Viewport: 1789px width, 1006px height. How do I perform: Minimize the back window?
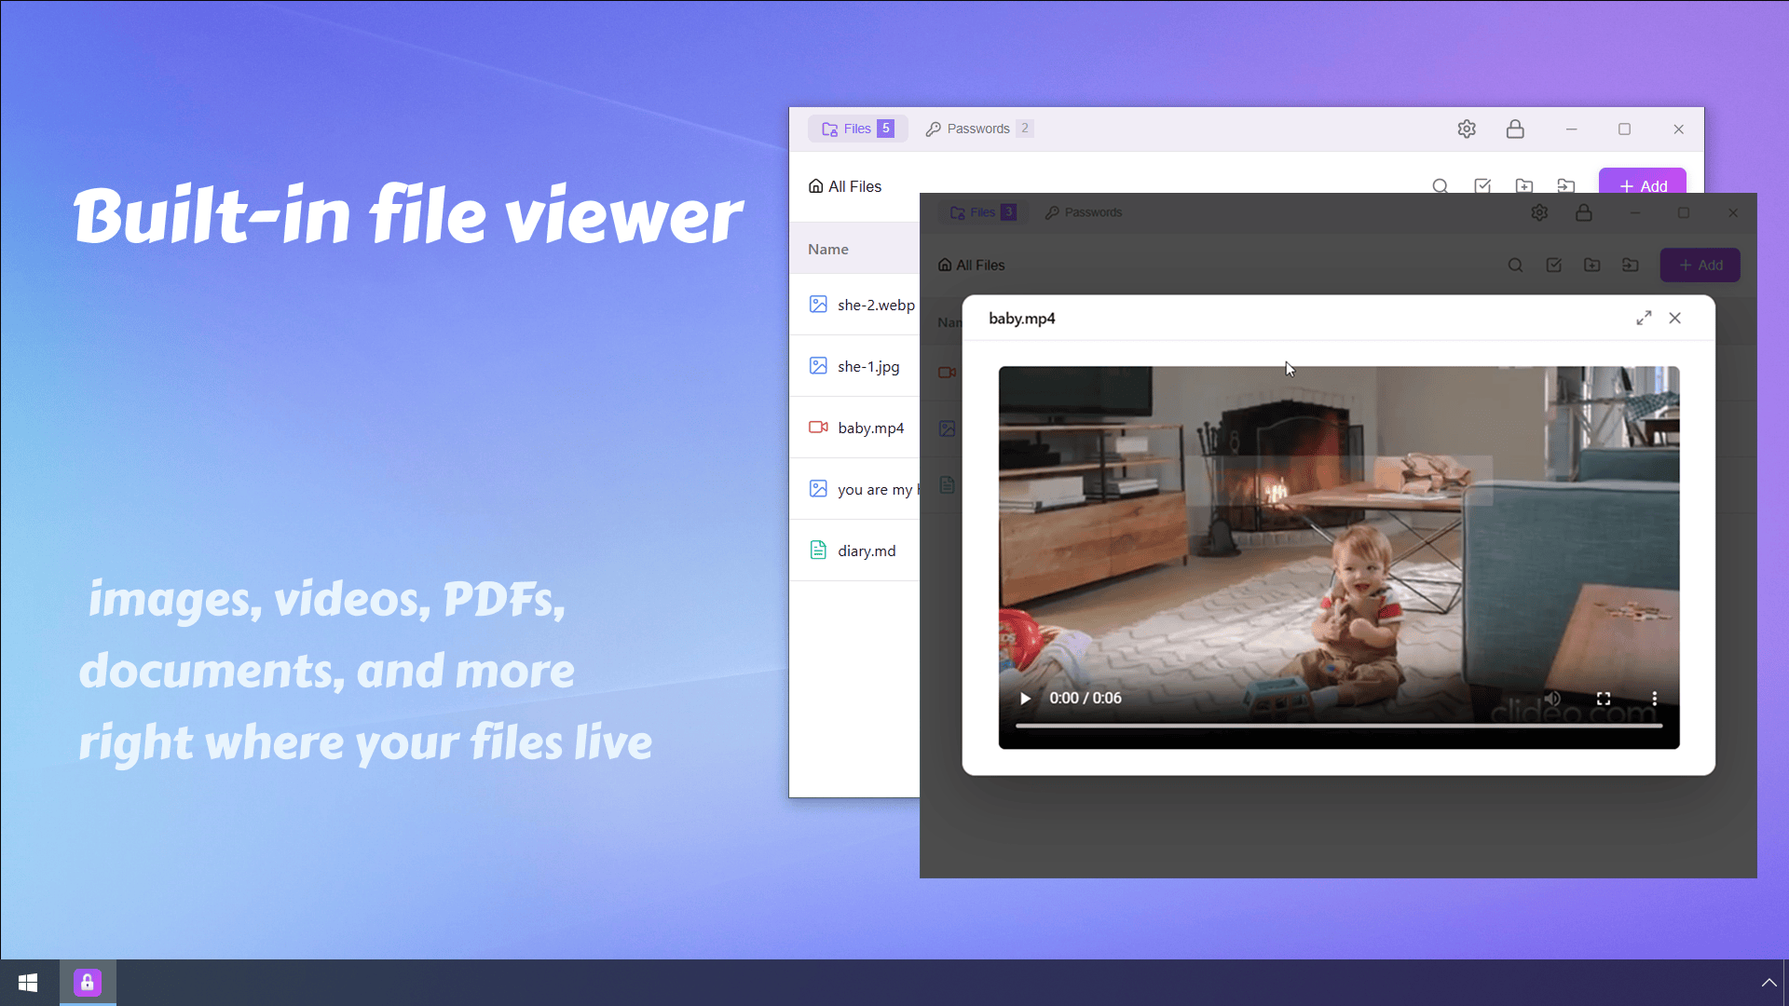click(x=1572, y=129)
